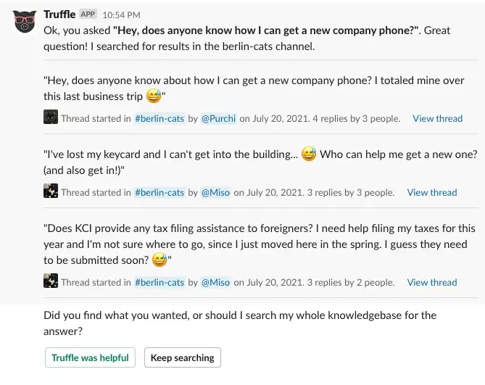Open the @Miso mention in keycard thread
Screen dimensions: 485x385
(215, 192)
